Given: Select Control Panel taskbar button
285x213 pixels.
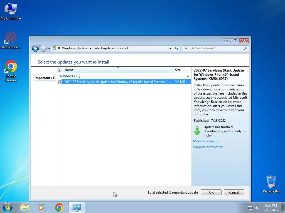Looking at the screenshot, I should pyautogui.click(x=76, y=207).
